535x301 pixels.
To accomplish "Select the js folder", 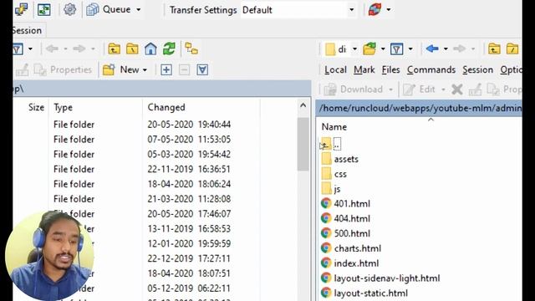I will [331, 189].
